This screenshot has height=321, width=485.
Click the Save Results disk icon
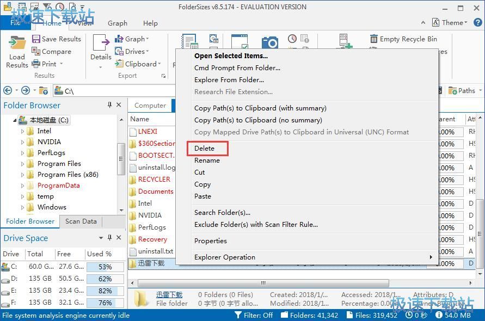(36, 39)
